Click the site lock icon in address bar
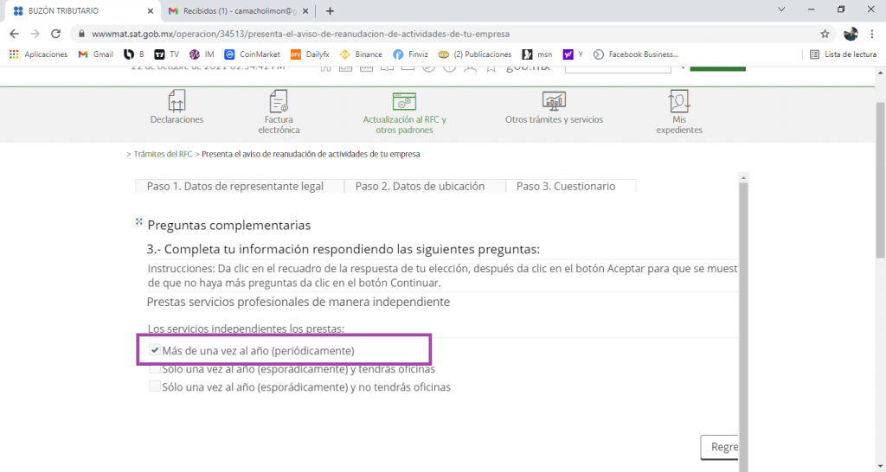Image resolution: width=886 pixels, height=472 pixels. [x=81, y=34]
